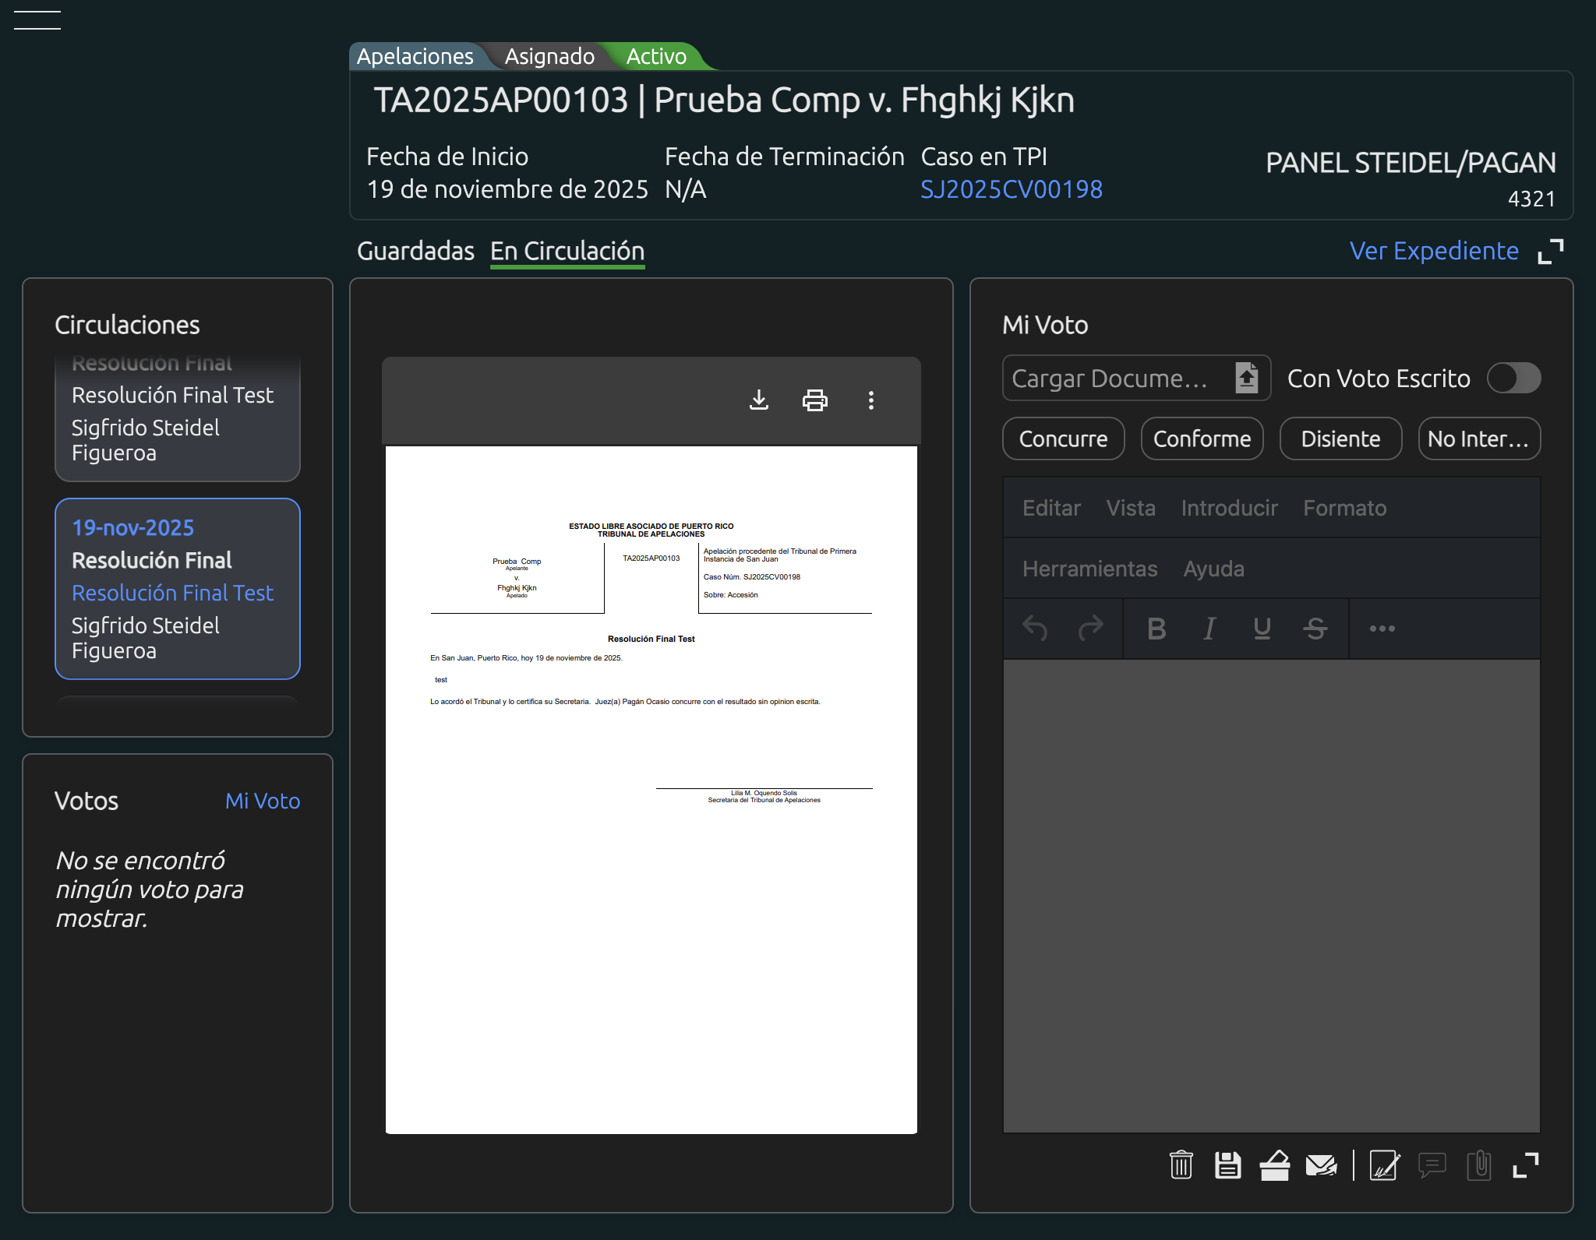Open TPI case link SJ2025CV00198

[1011, 189]
